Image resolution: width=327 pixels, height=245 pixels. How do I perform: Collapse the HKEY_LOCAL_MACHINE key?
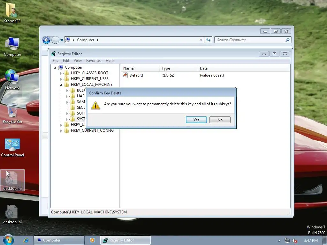(x=61, y=85)
